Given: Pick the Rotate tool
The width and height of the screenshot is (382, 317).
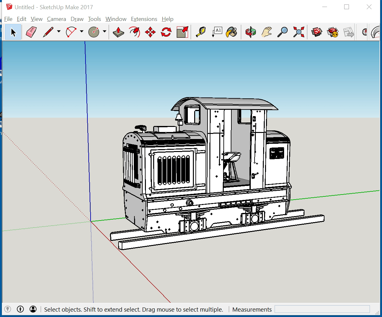Looking at the screenshot, I should tap(166, 32).
